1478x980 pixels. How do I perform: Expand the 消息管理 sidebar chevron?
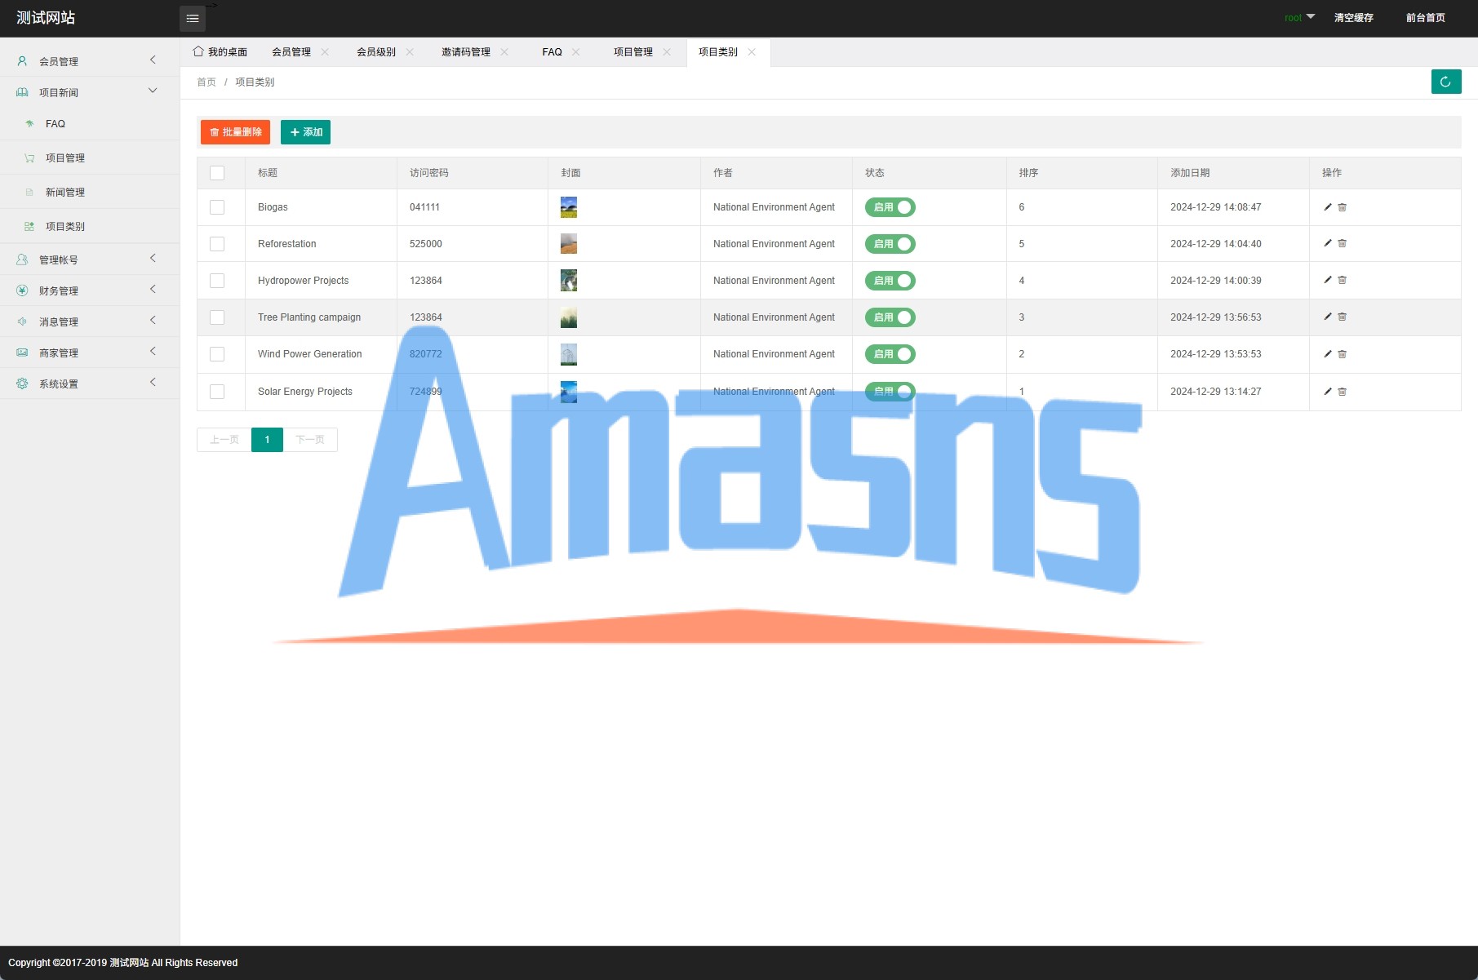tap(153, 320)
